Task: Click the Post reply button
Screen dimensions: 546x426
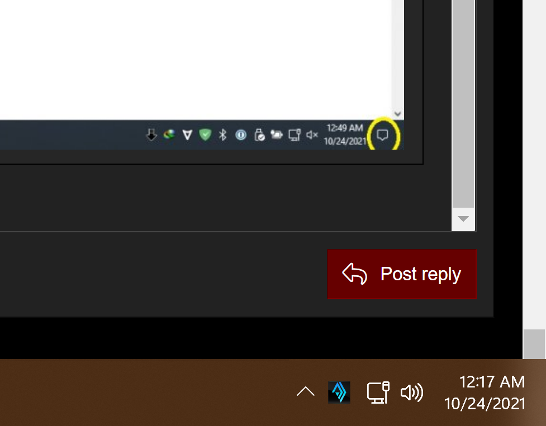Action: 401,274
